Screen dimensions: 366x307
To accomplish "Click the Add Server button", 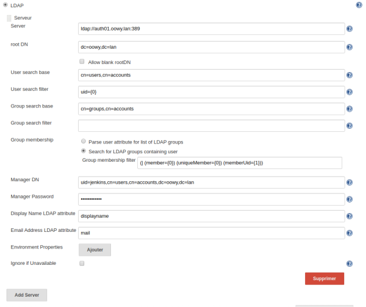I will [x=27, y=295].
